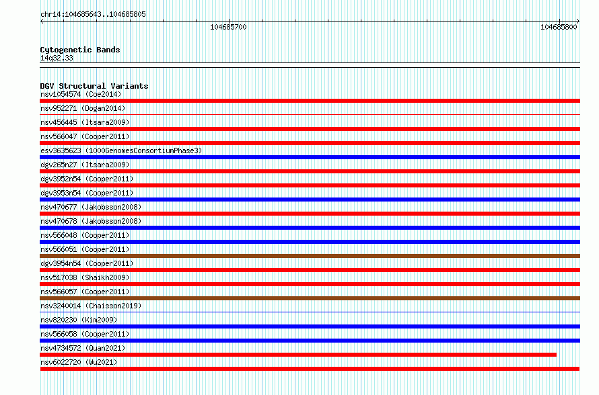Select the nsv6022720 red variant bar

click(310, 369)
